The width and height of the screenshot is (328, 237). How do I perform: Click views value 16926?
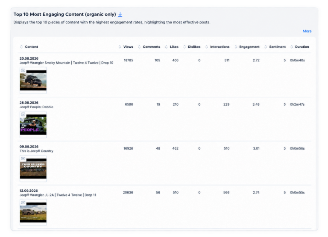coord(128,148)
